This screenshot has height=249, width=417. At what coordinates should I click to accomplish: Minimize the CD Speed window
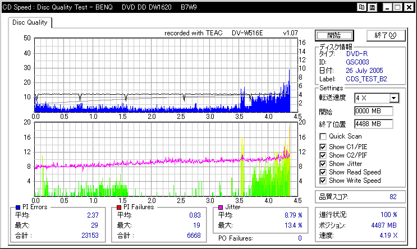point(387,7)
